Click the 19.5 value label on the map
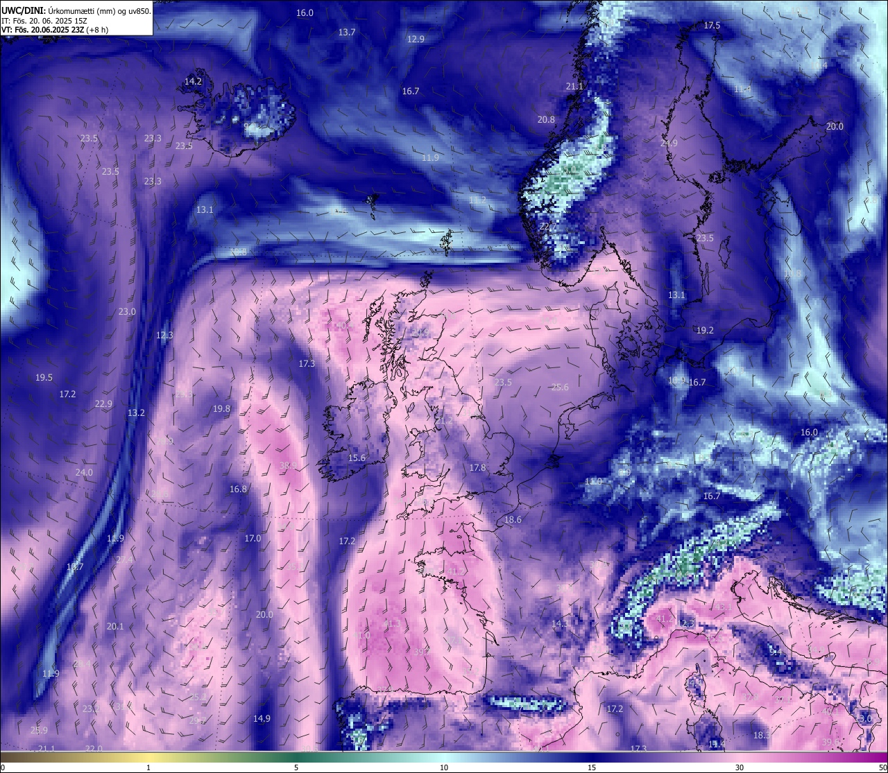Image resolution: width=888 pixels, height=773 pixels. point(44,378)
